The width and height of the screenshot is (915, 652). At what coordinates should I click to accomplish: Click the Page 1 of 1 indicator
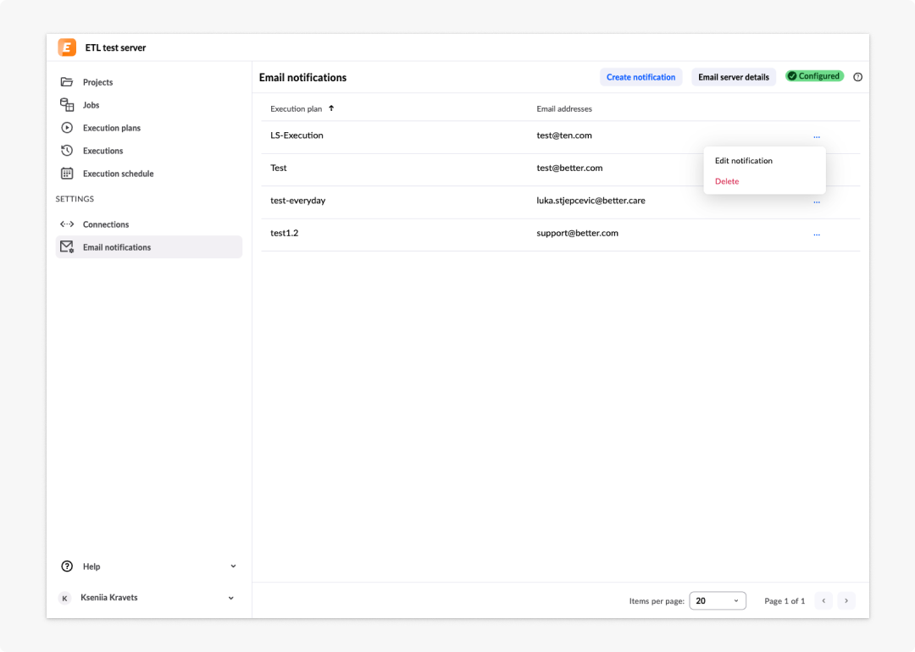tap(785, 601)
